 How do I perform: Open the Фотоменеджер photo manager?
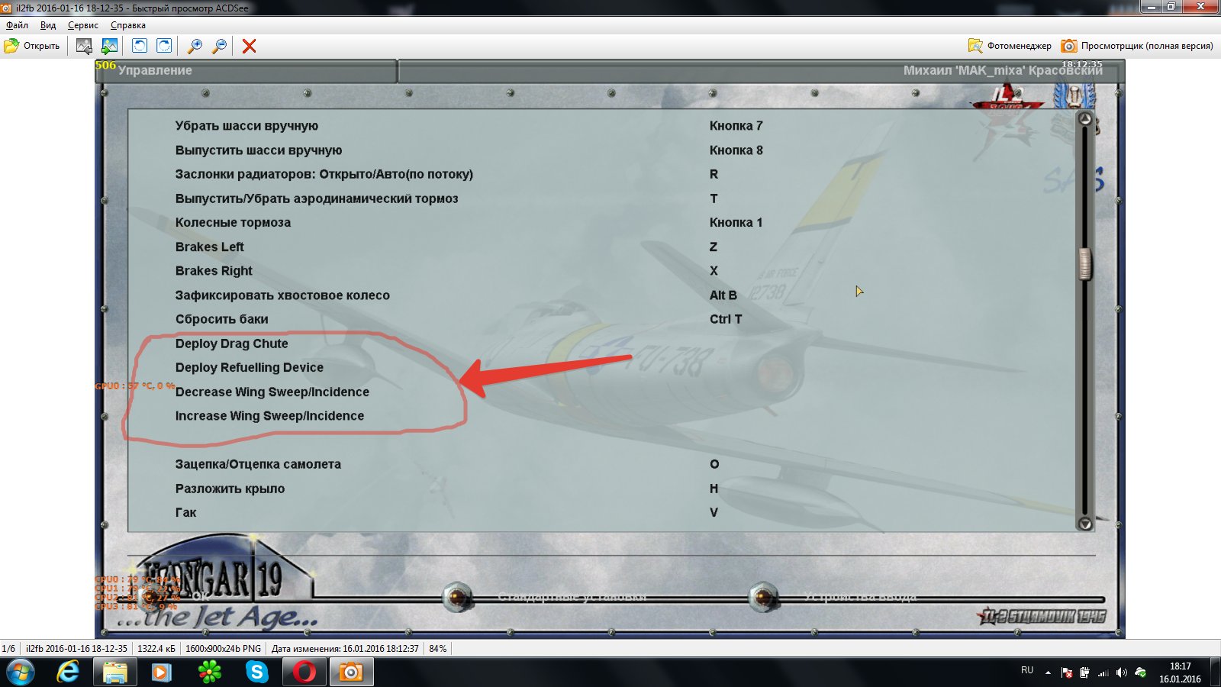coord(1010,46)
